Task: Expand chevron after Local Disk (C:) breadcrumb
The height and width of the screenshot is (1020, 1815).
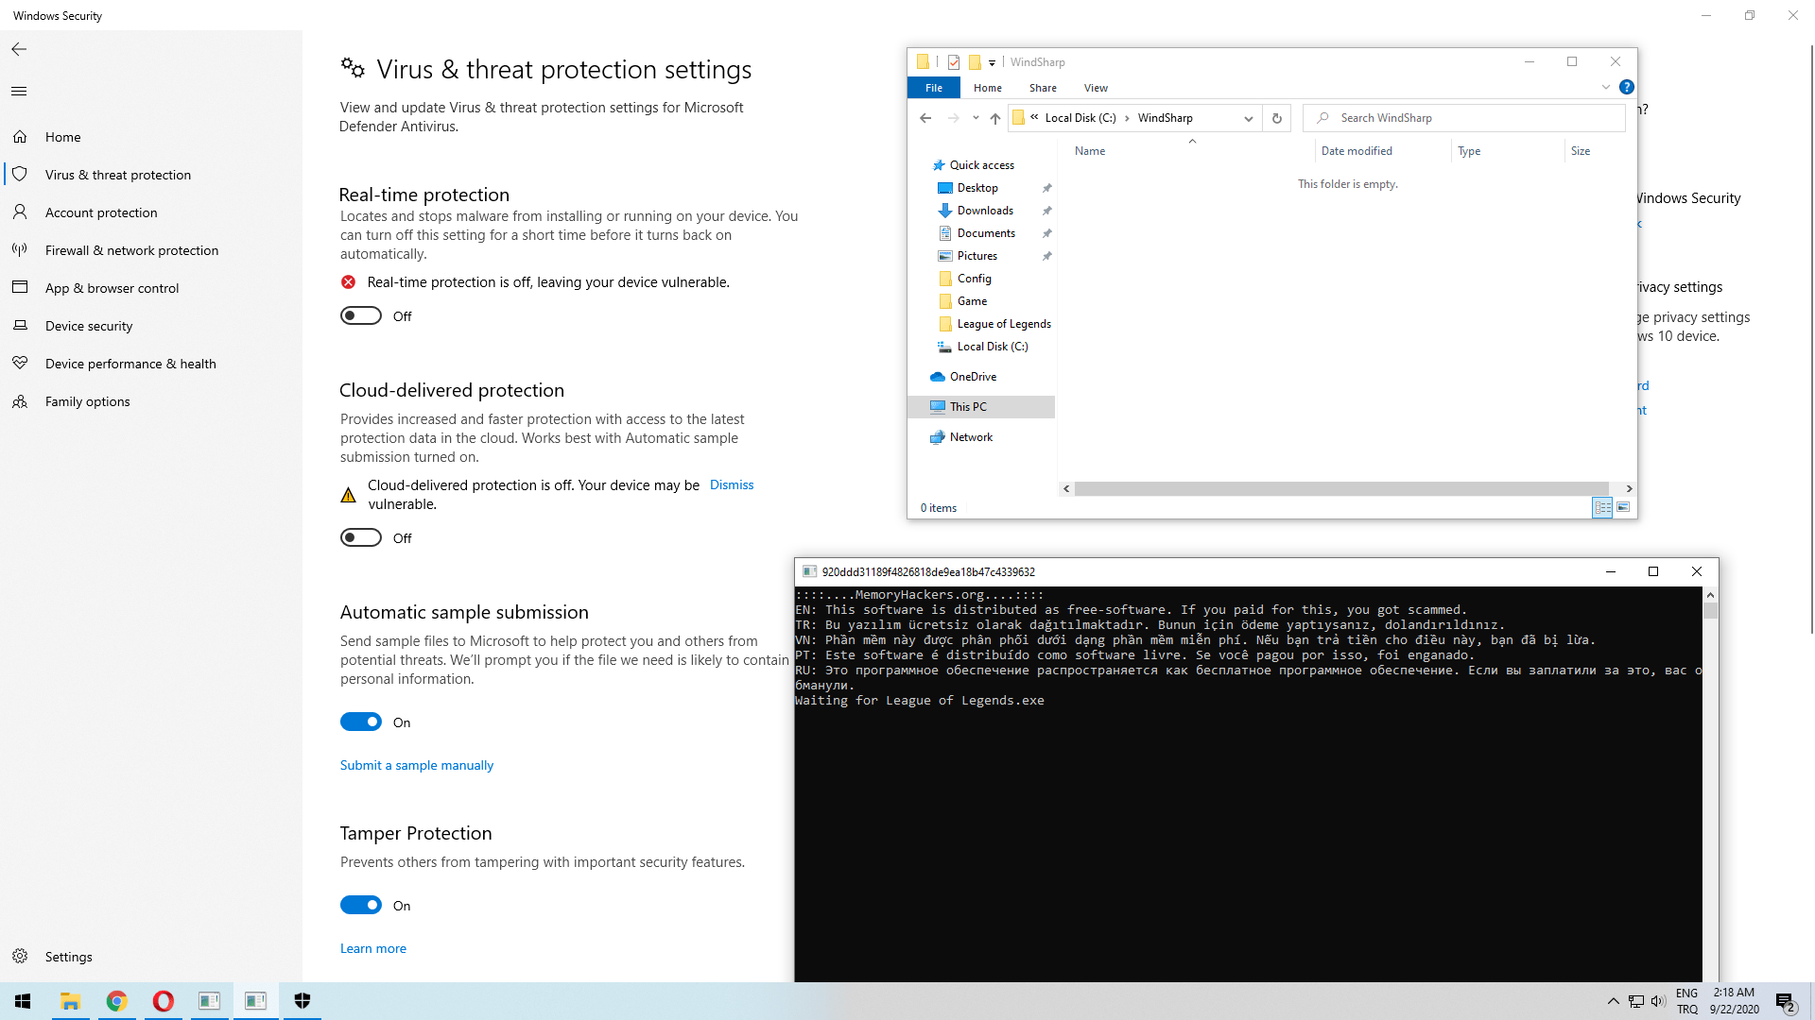Action: pos(1127,118)
